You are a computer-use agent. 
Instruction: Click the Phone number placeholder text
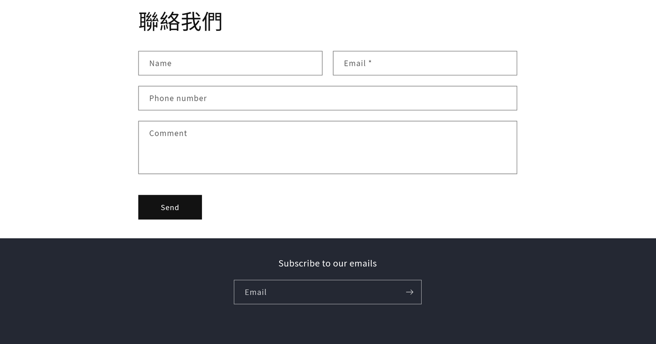(x=178, y=98)
